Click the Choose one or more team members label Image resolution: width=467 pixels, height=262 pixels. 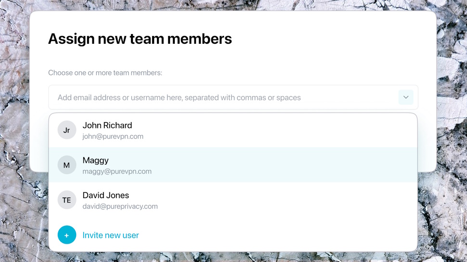[x=105, y=73]
